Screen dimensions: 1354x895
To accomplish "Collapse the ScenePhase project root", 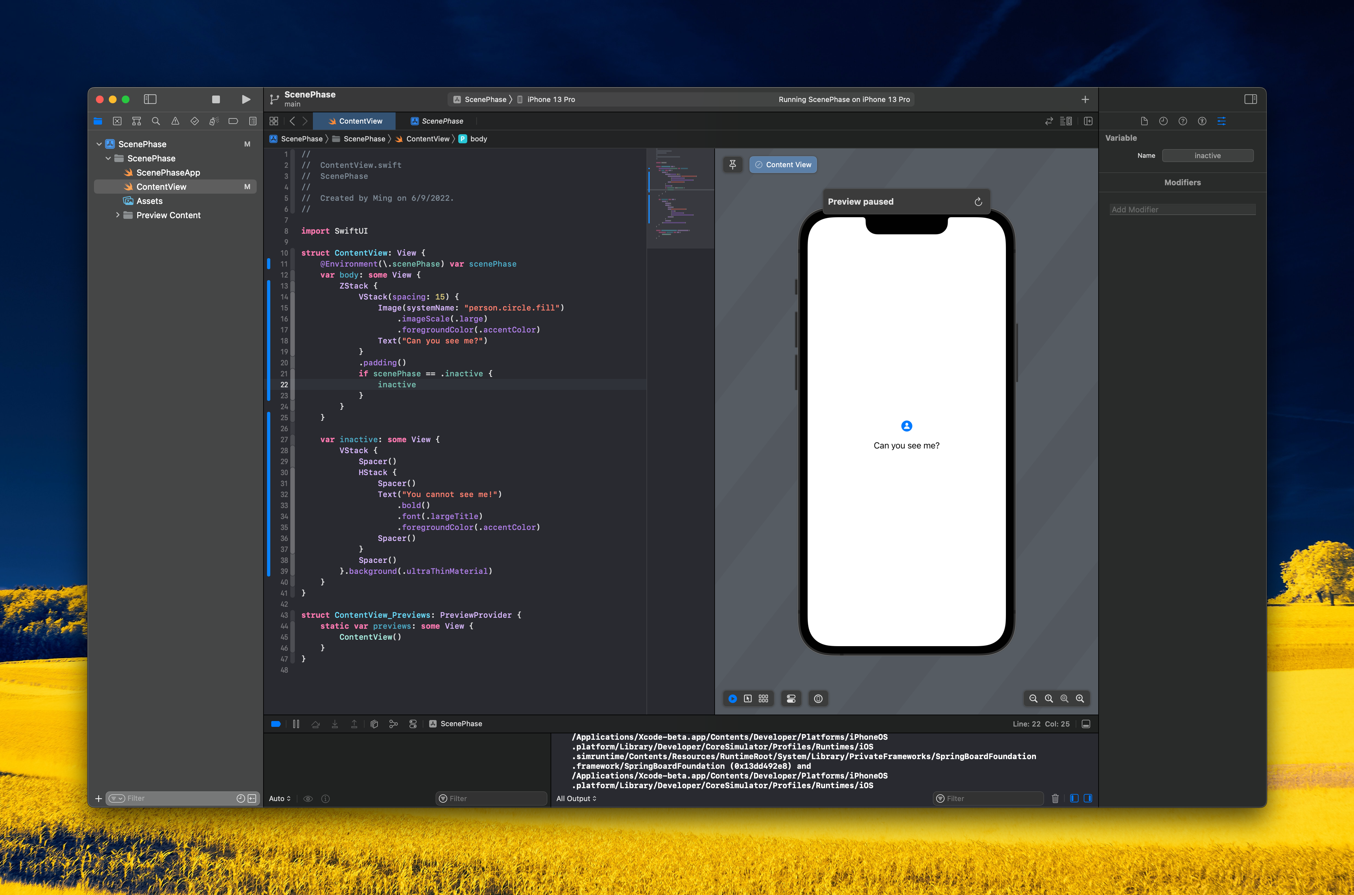I will coord(99,144).
